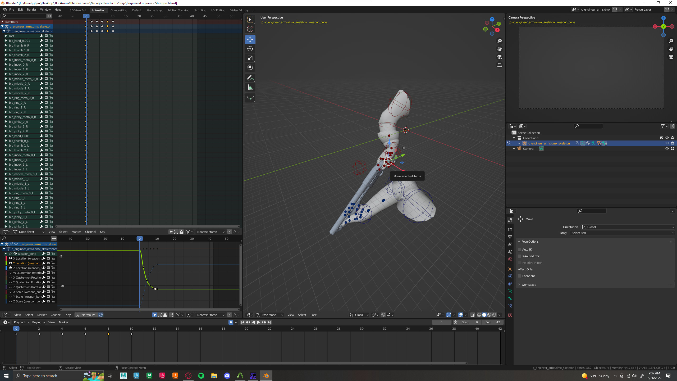Select the Rotate tool in viewport toolbar
This screenshot has height=381, width=677.
250,49
